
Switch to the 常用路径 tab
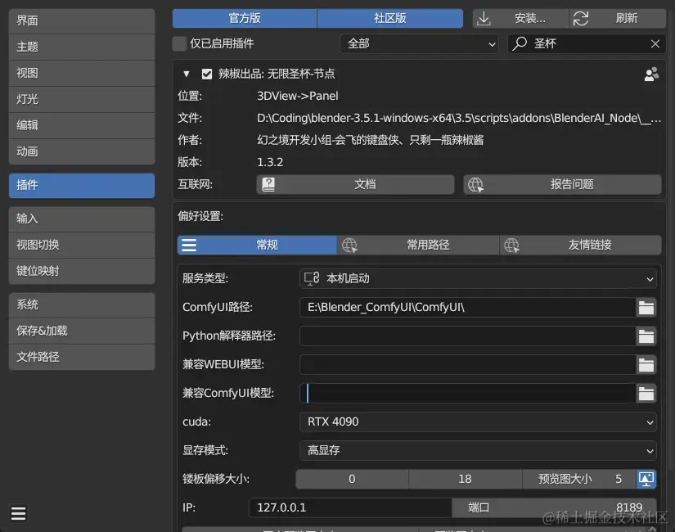(x=418, y=245)
